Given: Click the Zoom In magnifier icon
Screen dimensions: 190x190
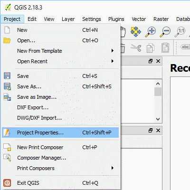Looking at the screenshot, I should pyautogui.click(x=151, y=32).
